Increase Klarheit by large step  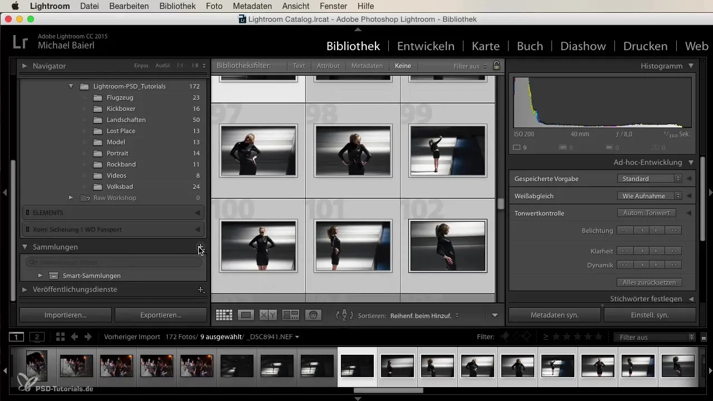point(674,251)
